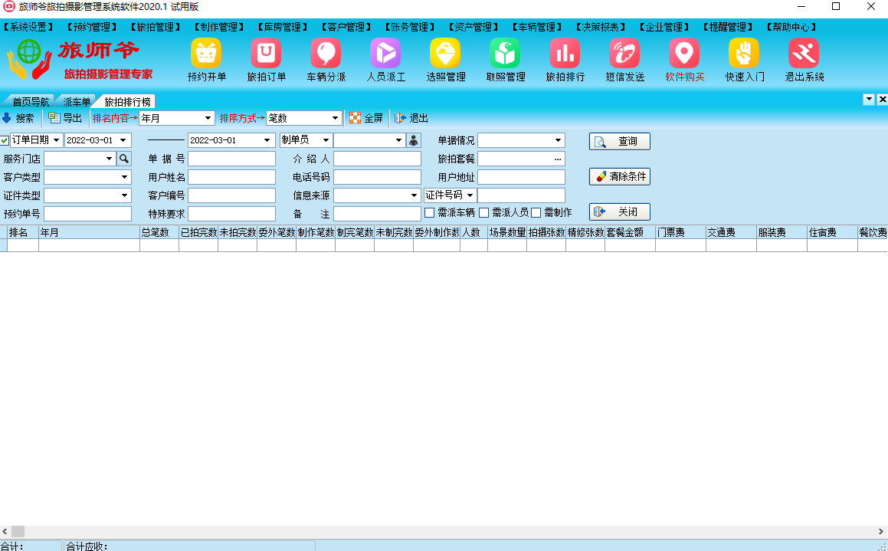Viewport: 888px width, 551px height.
Task: Open start date 2022-03-01 picker
Action: [123, 140]
